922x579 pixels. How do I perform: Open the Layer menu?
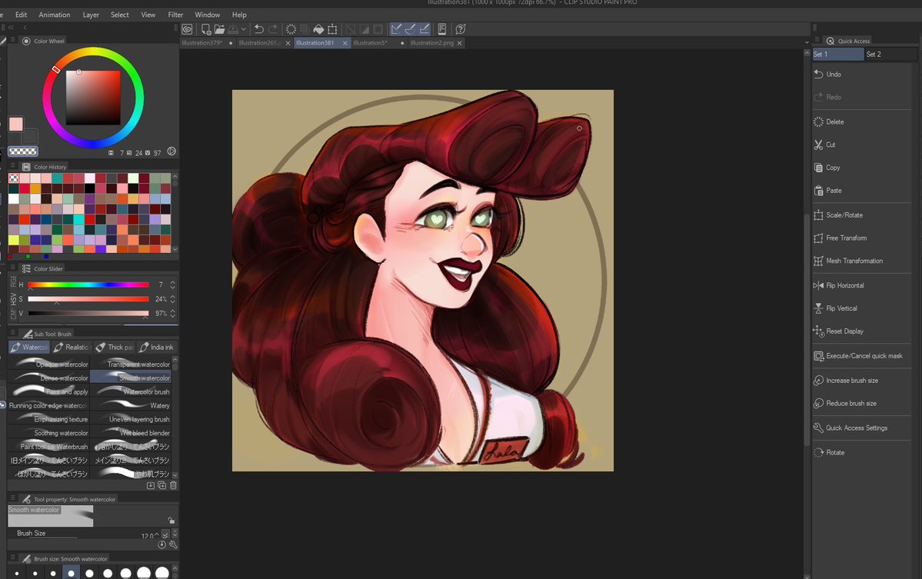(91, 15)
